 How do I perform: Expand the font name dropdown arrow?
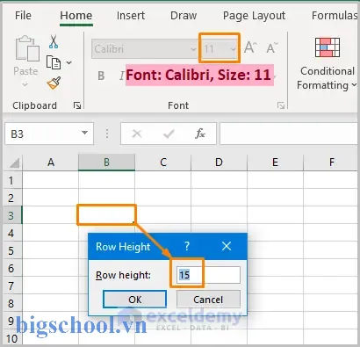pyautogui.click(x=193, y=49)
